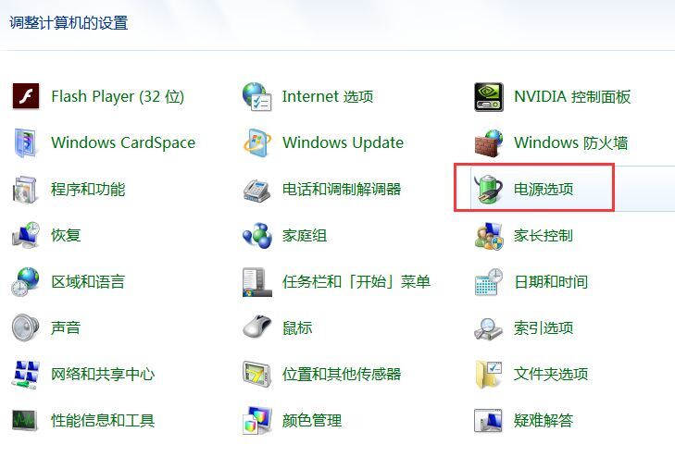Open 家庭组 text link

coord(305,235)
